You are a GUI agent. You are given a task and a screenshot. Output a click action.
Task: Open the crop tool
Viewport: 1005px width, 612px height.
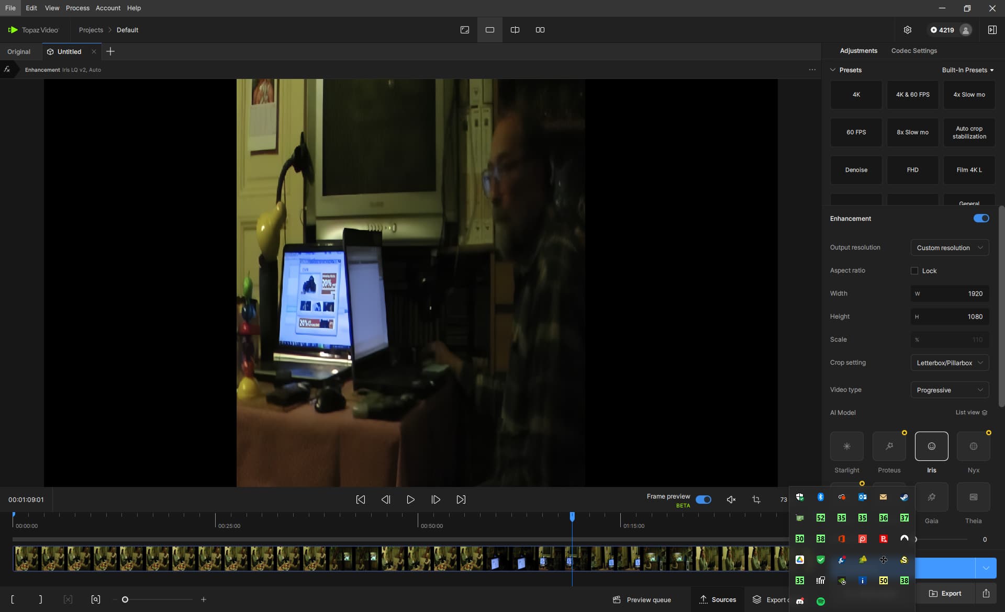tap(756, 500)
